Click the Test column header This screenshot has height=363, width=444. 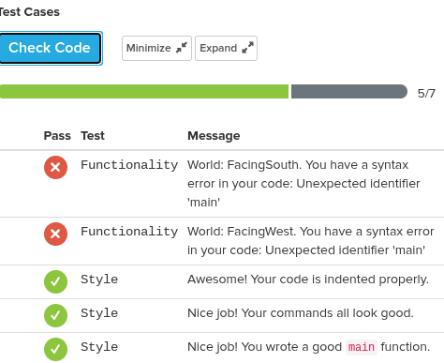coord(93,136)
